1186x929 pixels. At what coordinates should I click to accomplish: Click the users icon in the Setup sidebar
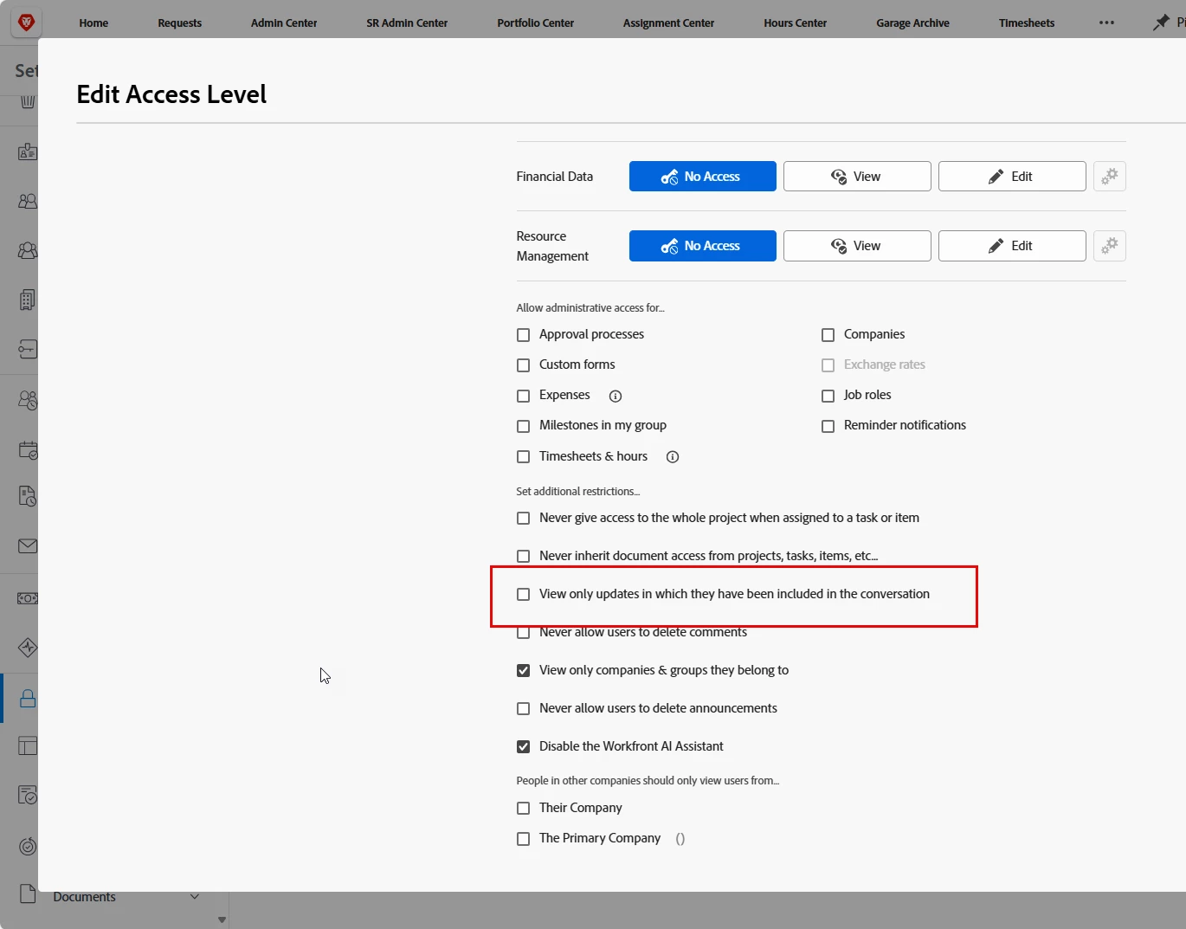[x=28, y=201]
